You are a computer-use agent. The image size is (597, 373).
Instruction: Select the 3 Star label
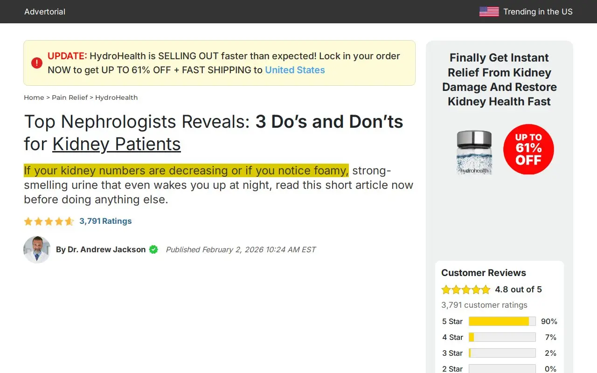point(452,353)
